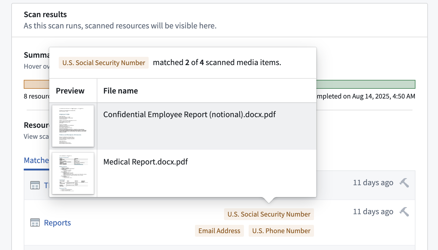
Task: Click the table icon on the first matched resource row
Action: (35, 185)
